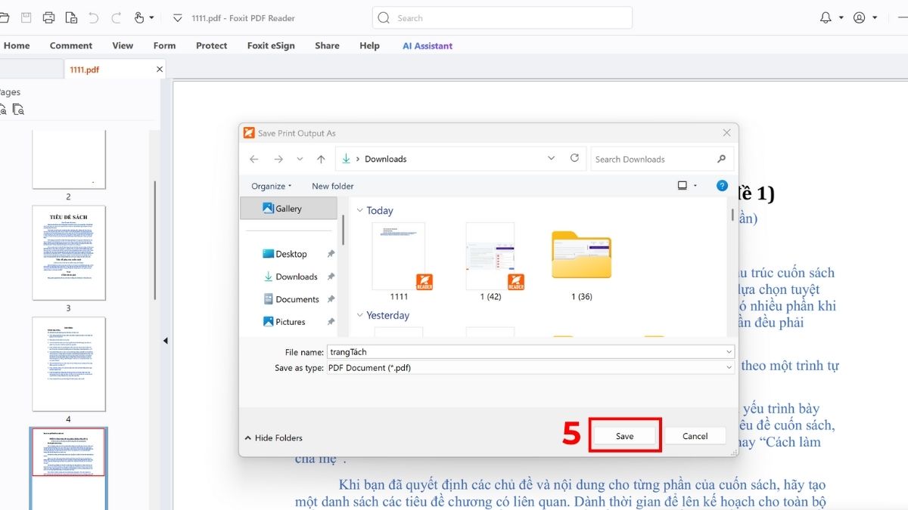This screenshot has width=908, height=510.
Task: Open the Customize Quick Access toolbar dropdown
Action: 178,17
